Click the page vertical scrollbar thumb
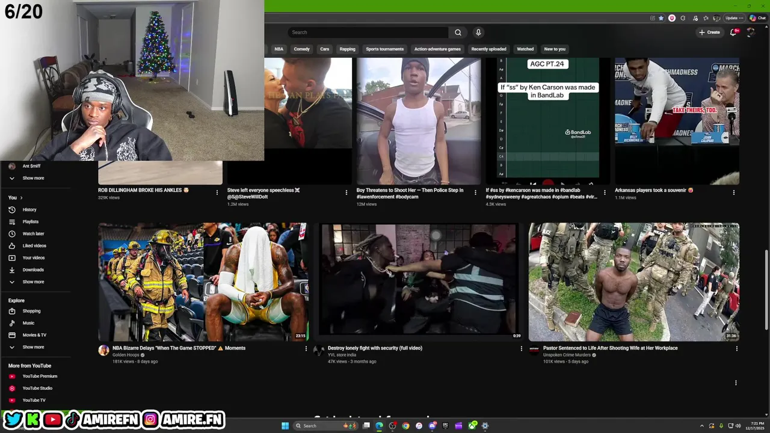 (x=766, y=290)
